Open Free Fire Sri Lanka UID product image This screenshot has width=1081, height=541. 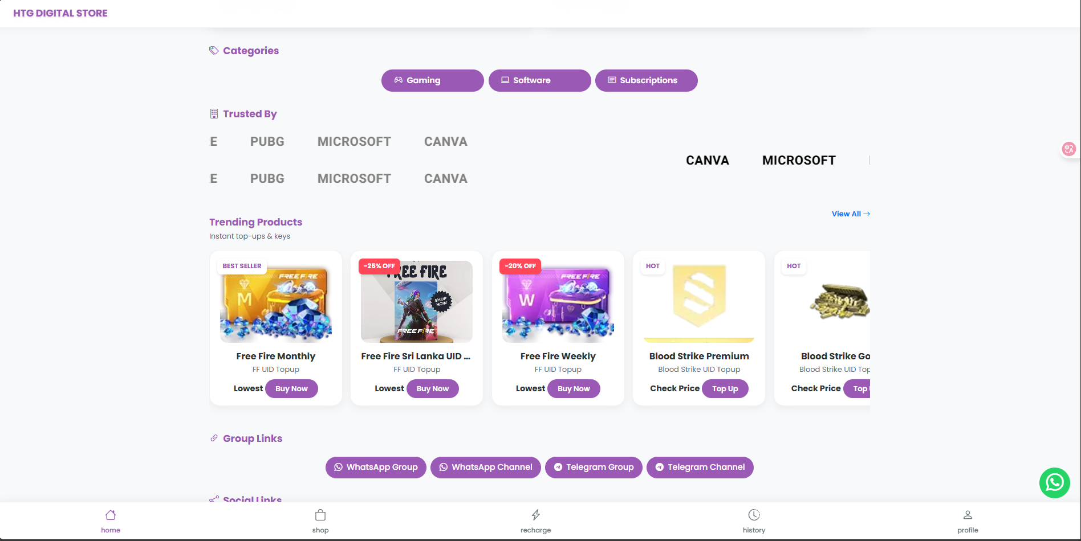click(417, 302)
